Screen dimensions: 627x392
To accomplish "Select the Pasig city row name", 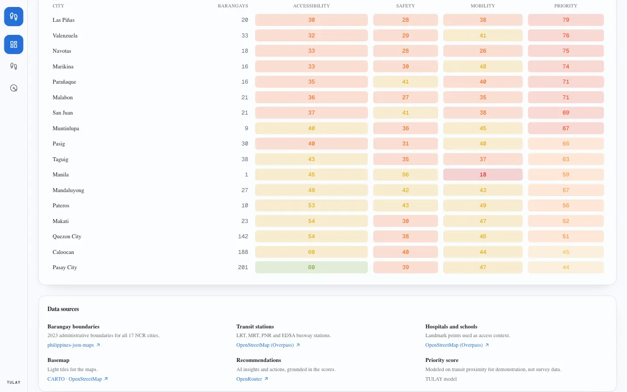I will [x=59, y=144].
